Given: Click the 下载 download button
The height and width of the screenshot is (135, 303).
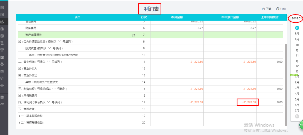Looking at the screenshot, I should (267, 9).
